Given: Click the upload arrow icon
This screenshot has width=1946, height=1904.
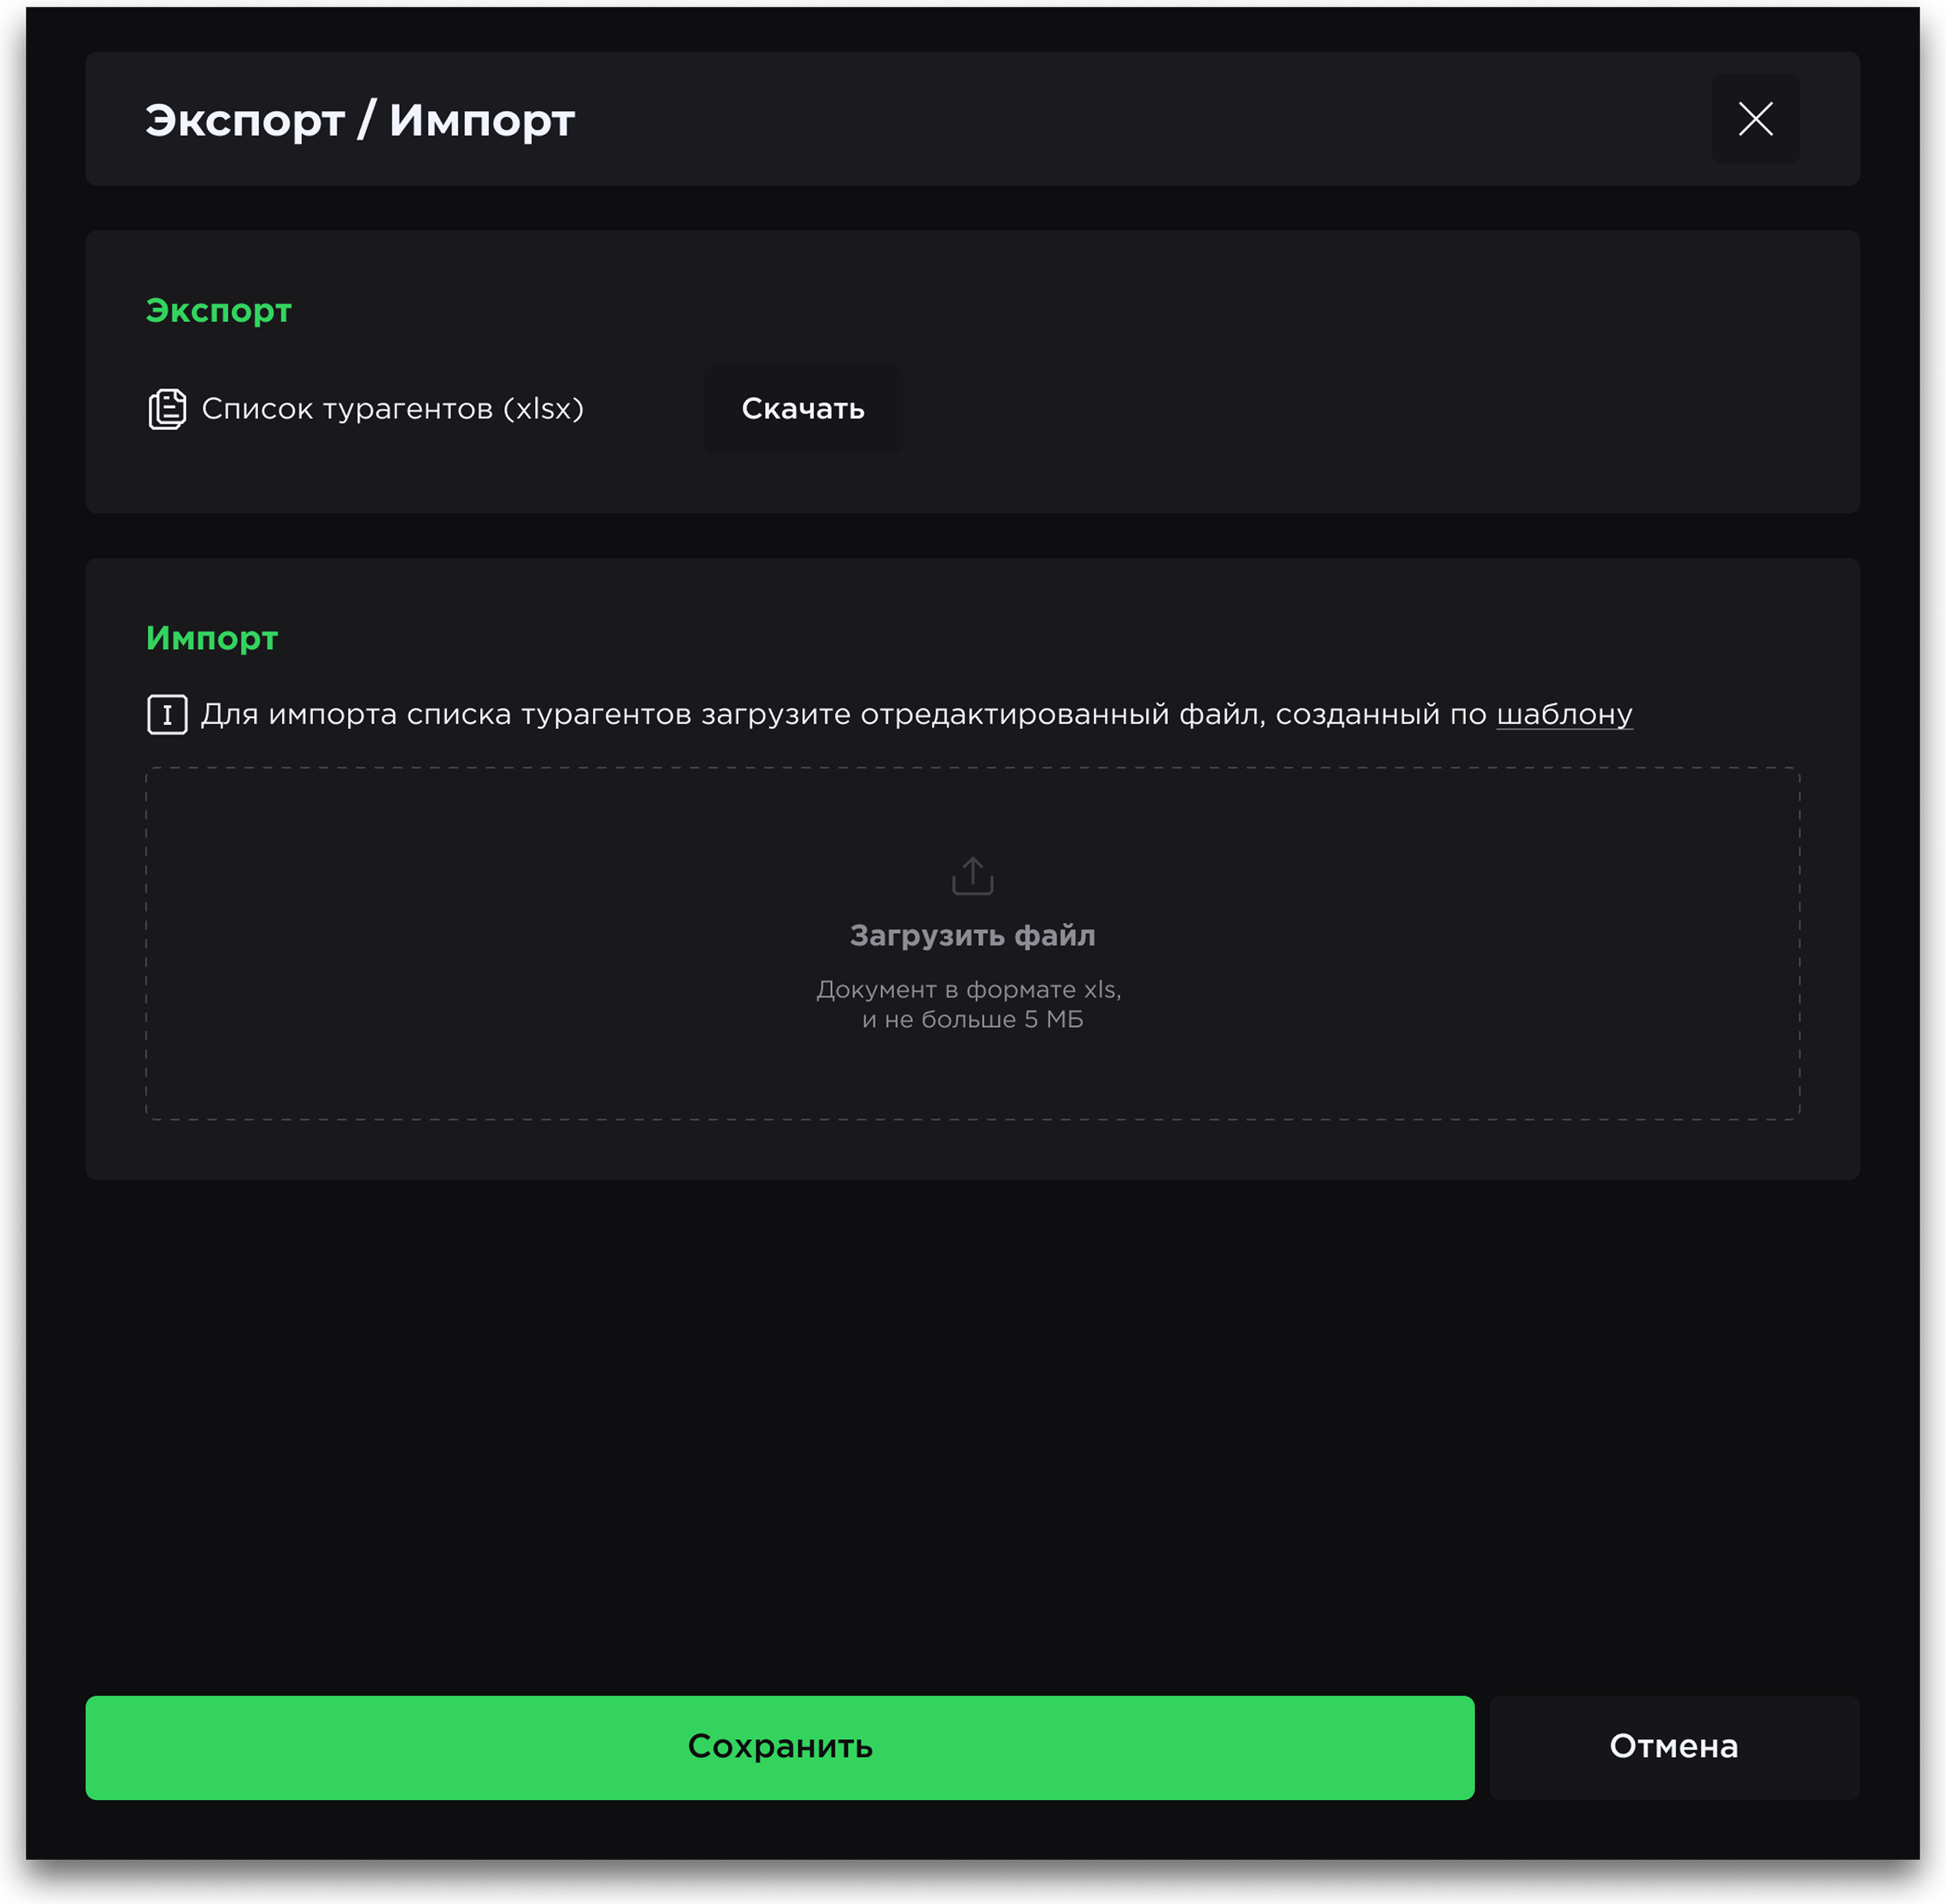Looking at the screenshot, I should point(972,875).
